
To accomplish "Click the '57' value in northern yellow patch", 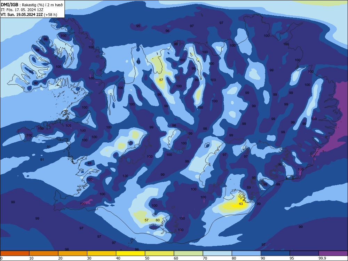I will coord(161,80).
